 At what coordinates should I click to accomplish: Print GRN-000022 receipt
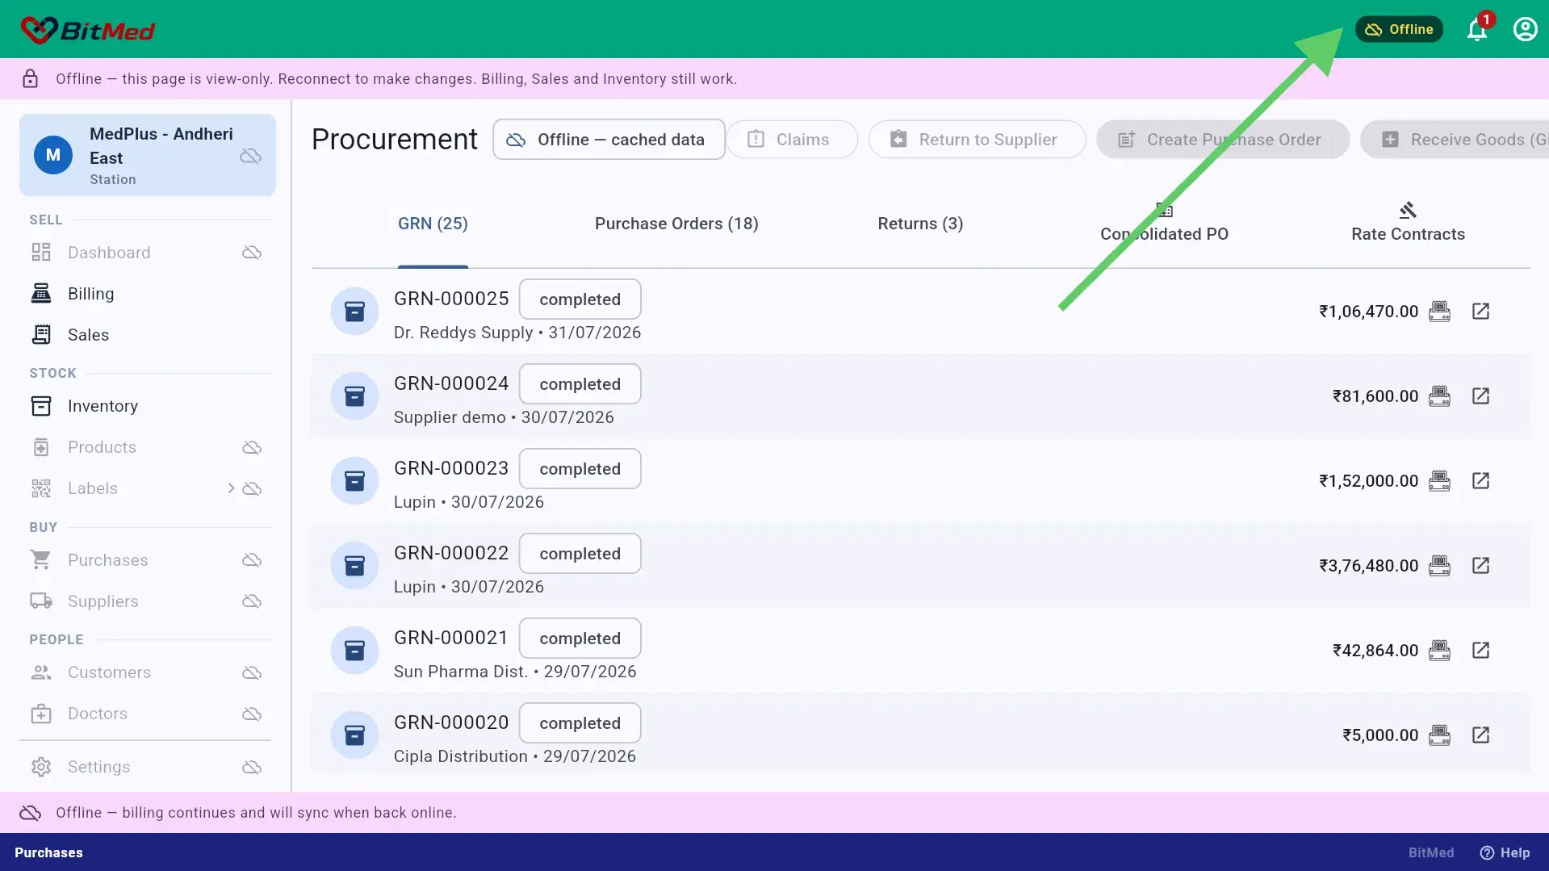tap(1439, 566)
